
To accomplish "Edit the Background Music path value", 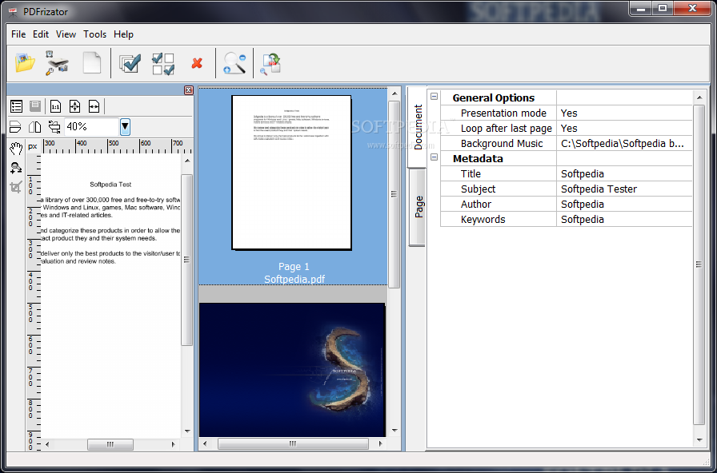I will click(x=624, y=143).
